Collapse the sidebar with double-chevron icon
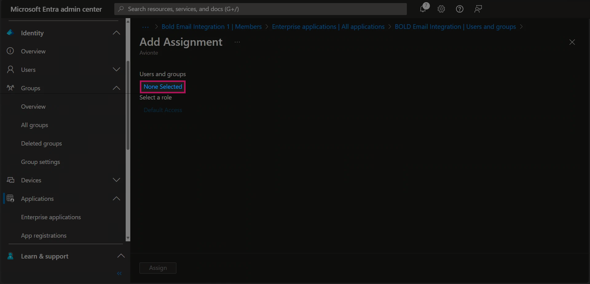The height and width of the screenshot is (284, 590). tap(119, 273)
